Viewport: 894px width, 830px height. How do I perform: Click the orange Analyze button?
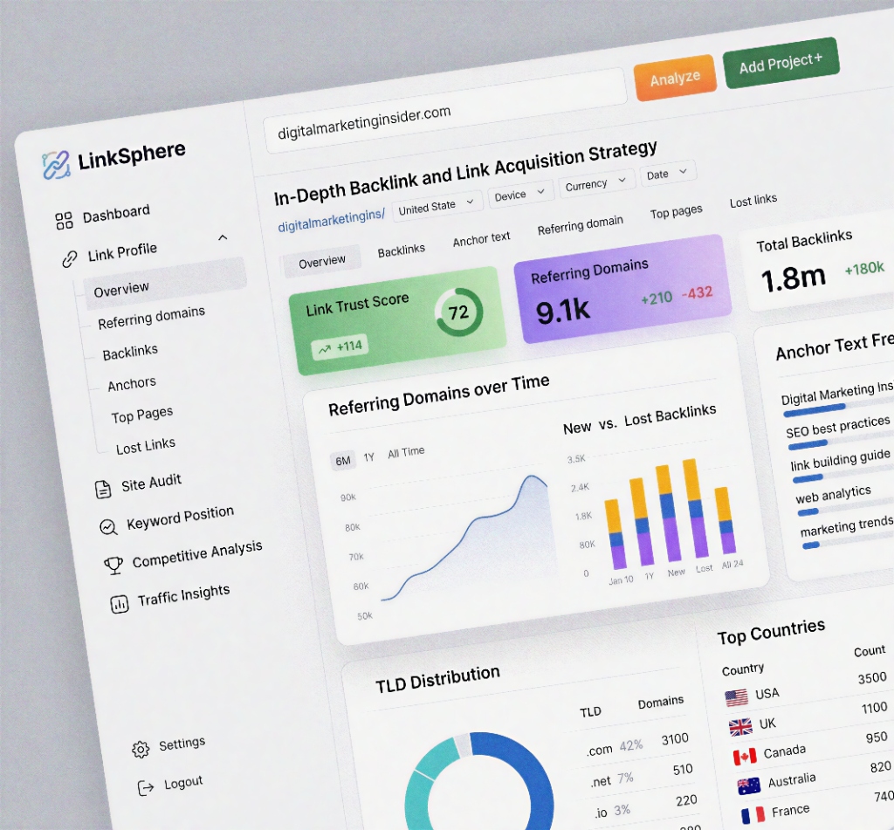[x=675, y=78]
